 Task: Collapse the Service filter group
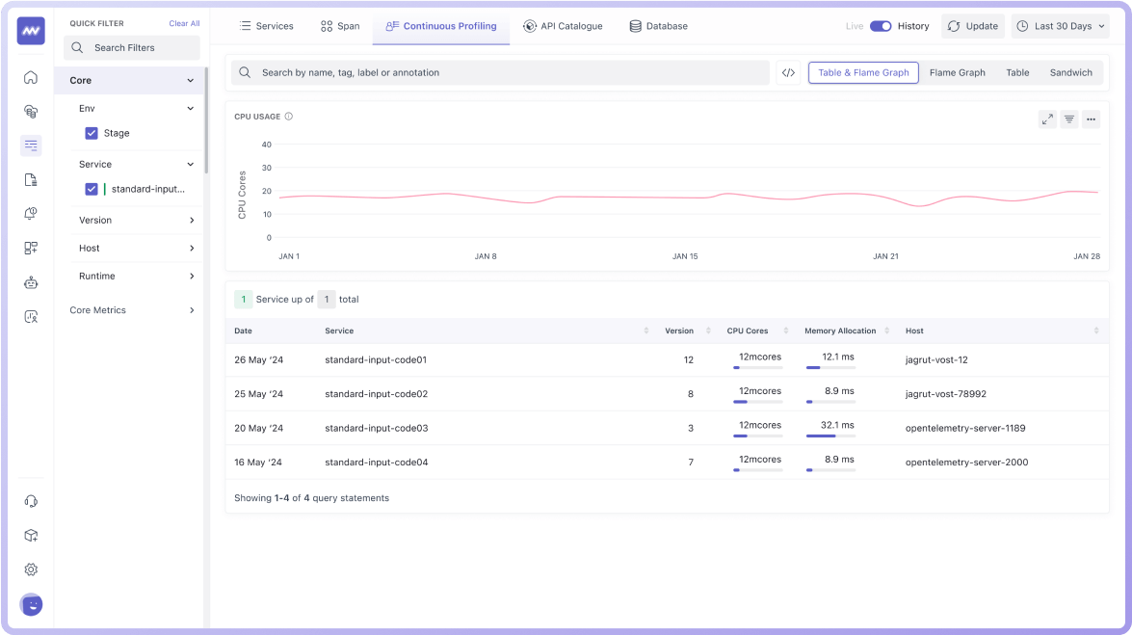pyautogui.click(x=191, y=164)
